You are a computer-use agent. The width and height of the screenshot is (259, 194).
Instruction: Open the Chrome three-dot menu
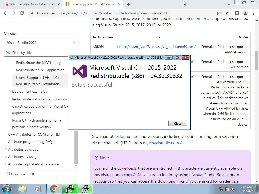tap(253, 13)
